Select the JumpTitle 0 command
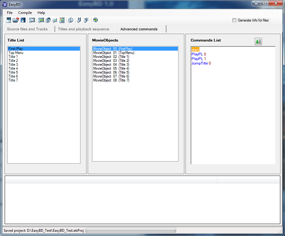The width and height of the screenshot is (285, 236). click(201, 63)
